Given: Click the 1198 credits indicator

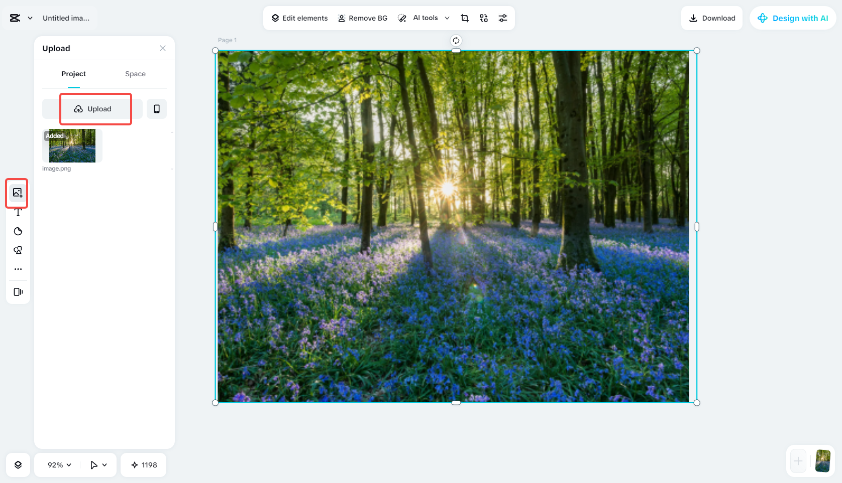Looking at the screenshot, I should [x=144, y=465].
